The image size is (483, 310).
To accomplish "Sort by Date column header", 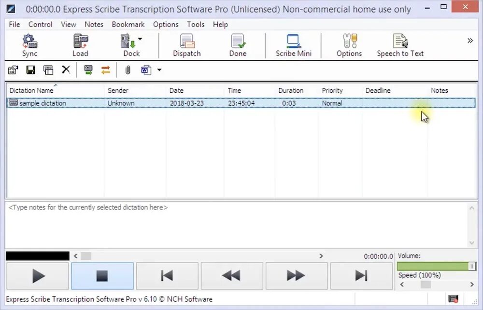I will tap(195, 90).
